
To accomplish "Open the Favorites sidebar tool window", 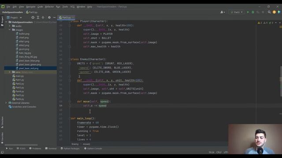I will [x=2, y=138].
